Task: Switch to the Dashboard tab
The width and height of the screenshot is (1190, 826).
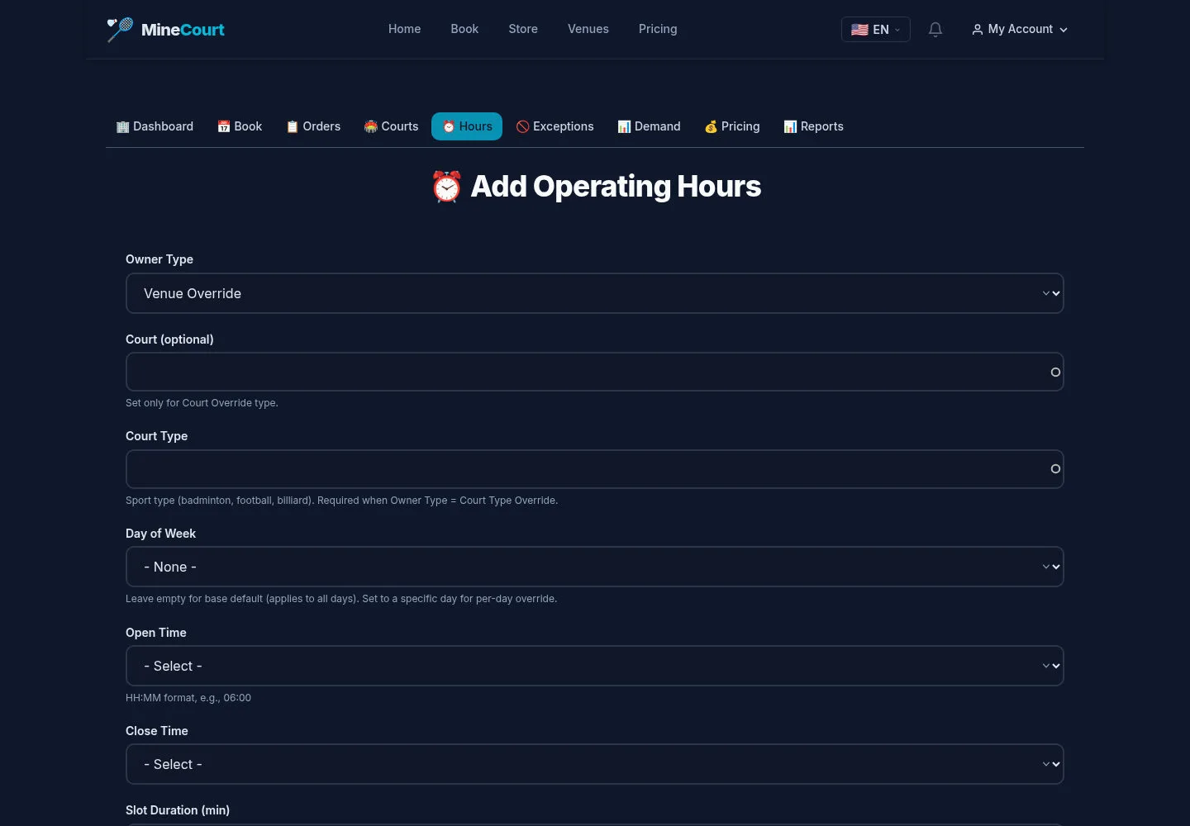Action: [155, 126]
